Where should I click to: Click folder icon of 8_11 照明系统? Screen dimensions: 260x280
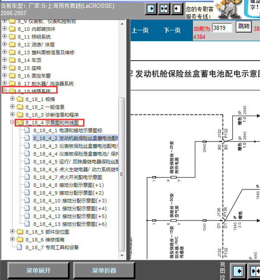pos(12,36)
